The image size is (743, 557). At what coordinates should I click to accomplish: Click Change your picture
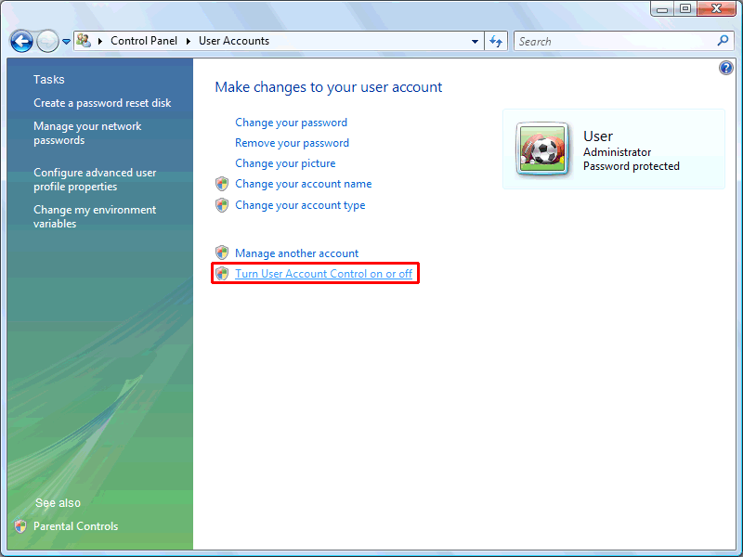285,163
